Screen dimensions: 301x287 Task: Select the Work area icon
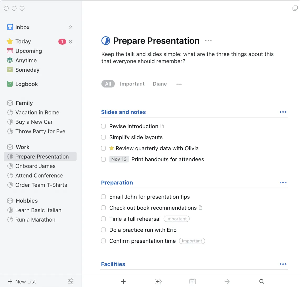[10, 147]
